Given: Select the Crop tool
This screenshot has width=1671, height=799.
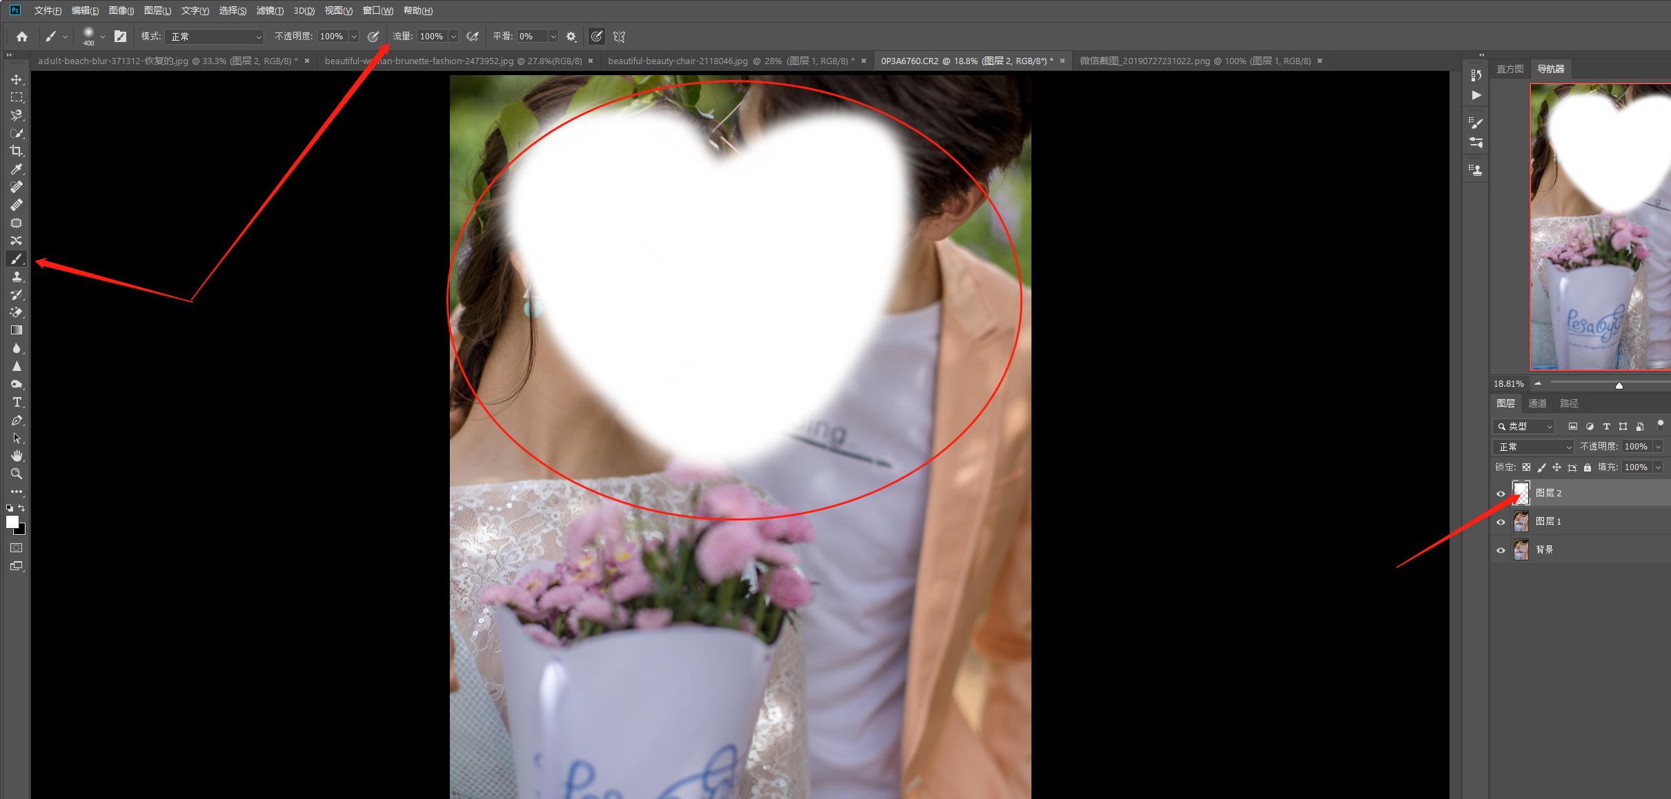Looking at the screenshot, I should pyautogui.click(x=17, y=151).
